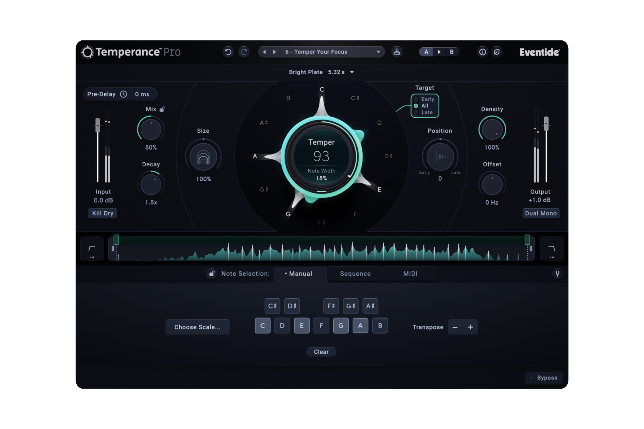
Task: Click the tuning fork icon
Action: coord(557,274)
